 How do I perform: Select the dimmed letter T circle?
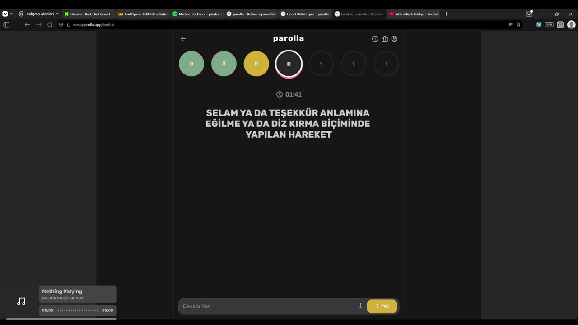[x=386, y=64]
